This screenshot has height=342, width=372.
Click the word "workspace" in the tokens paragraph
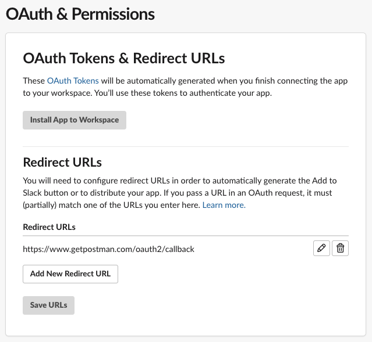[71, 93]
